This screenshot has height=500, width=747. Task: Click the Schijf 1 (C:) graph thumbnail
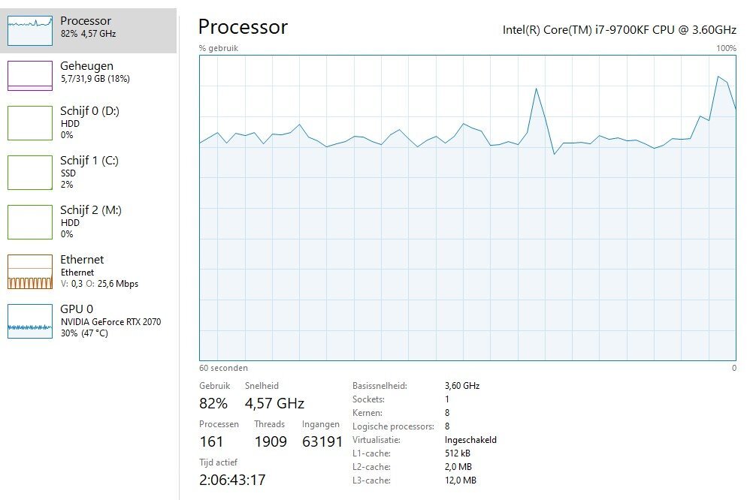click(x=30, y=173)
